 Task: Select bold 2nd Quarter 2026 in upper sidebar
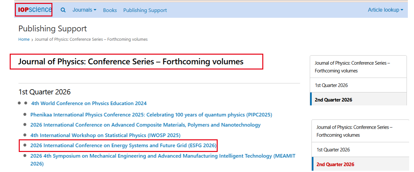pos(333,100)
